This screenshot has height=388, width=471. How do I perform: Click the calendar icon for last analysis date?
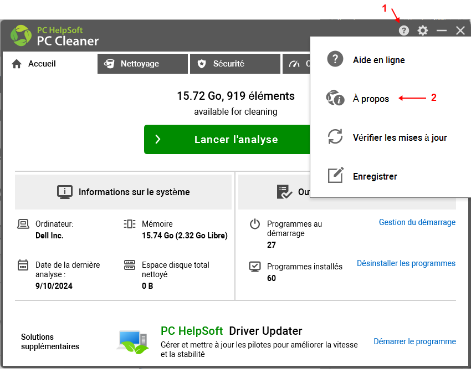(x=23, y=265)
